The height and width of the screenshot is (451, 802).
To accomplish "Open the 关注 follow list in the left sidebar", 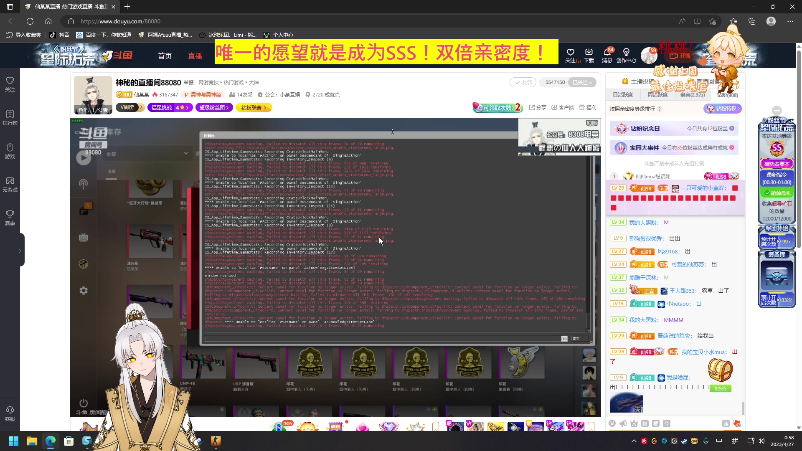I will (x=10, y=84).
